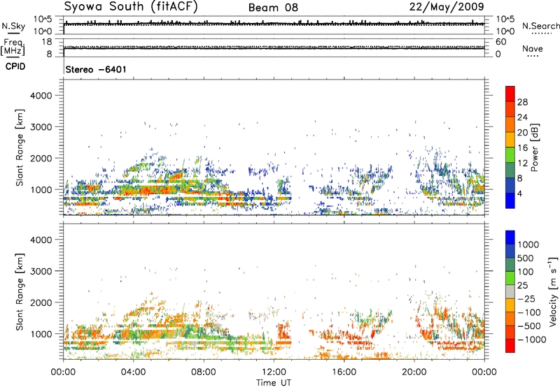Click the red bottom segment of the Velocity colorbar
Screen dimensions: 560x387
(x=510, y=346)
